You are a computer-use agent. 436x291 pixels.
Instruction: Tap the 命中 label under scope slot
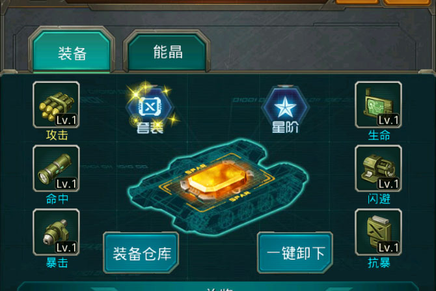coord(57,199)
